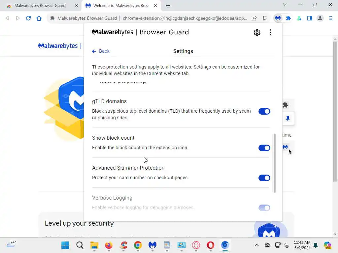Open a new browser tab
This screenshot has height=253, width=338.
pos(168,6)
